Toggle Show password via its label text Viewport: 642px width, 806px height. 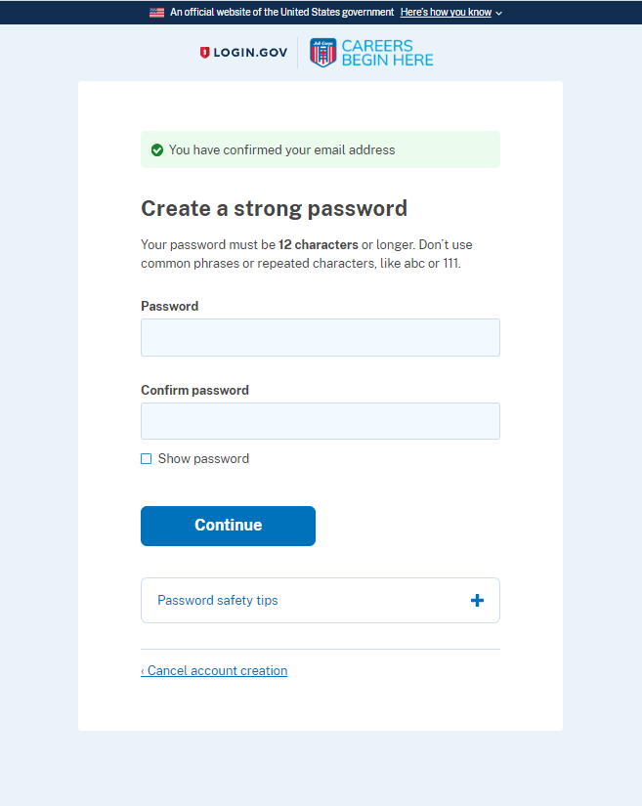point(203,458)
